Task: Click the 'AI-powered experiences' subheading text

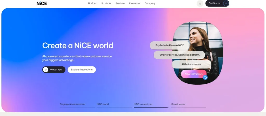Action: click(77, 58)
